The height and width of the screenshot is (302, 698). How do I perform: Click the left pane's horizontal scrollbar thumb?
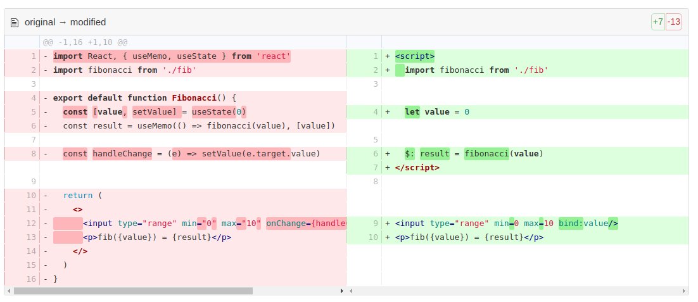pyautogui.click(x=133, y=291)
